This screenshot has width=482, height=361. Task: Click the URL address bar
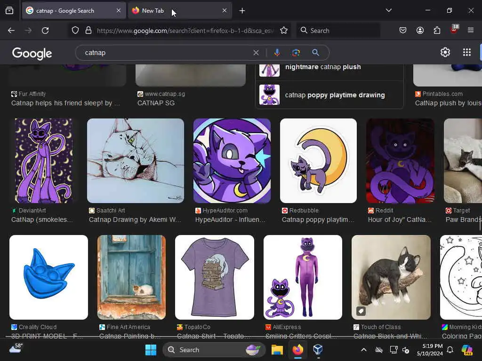tap(185, 31)
